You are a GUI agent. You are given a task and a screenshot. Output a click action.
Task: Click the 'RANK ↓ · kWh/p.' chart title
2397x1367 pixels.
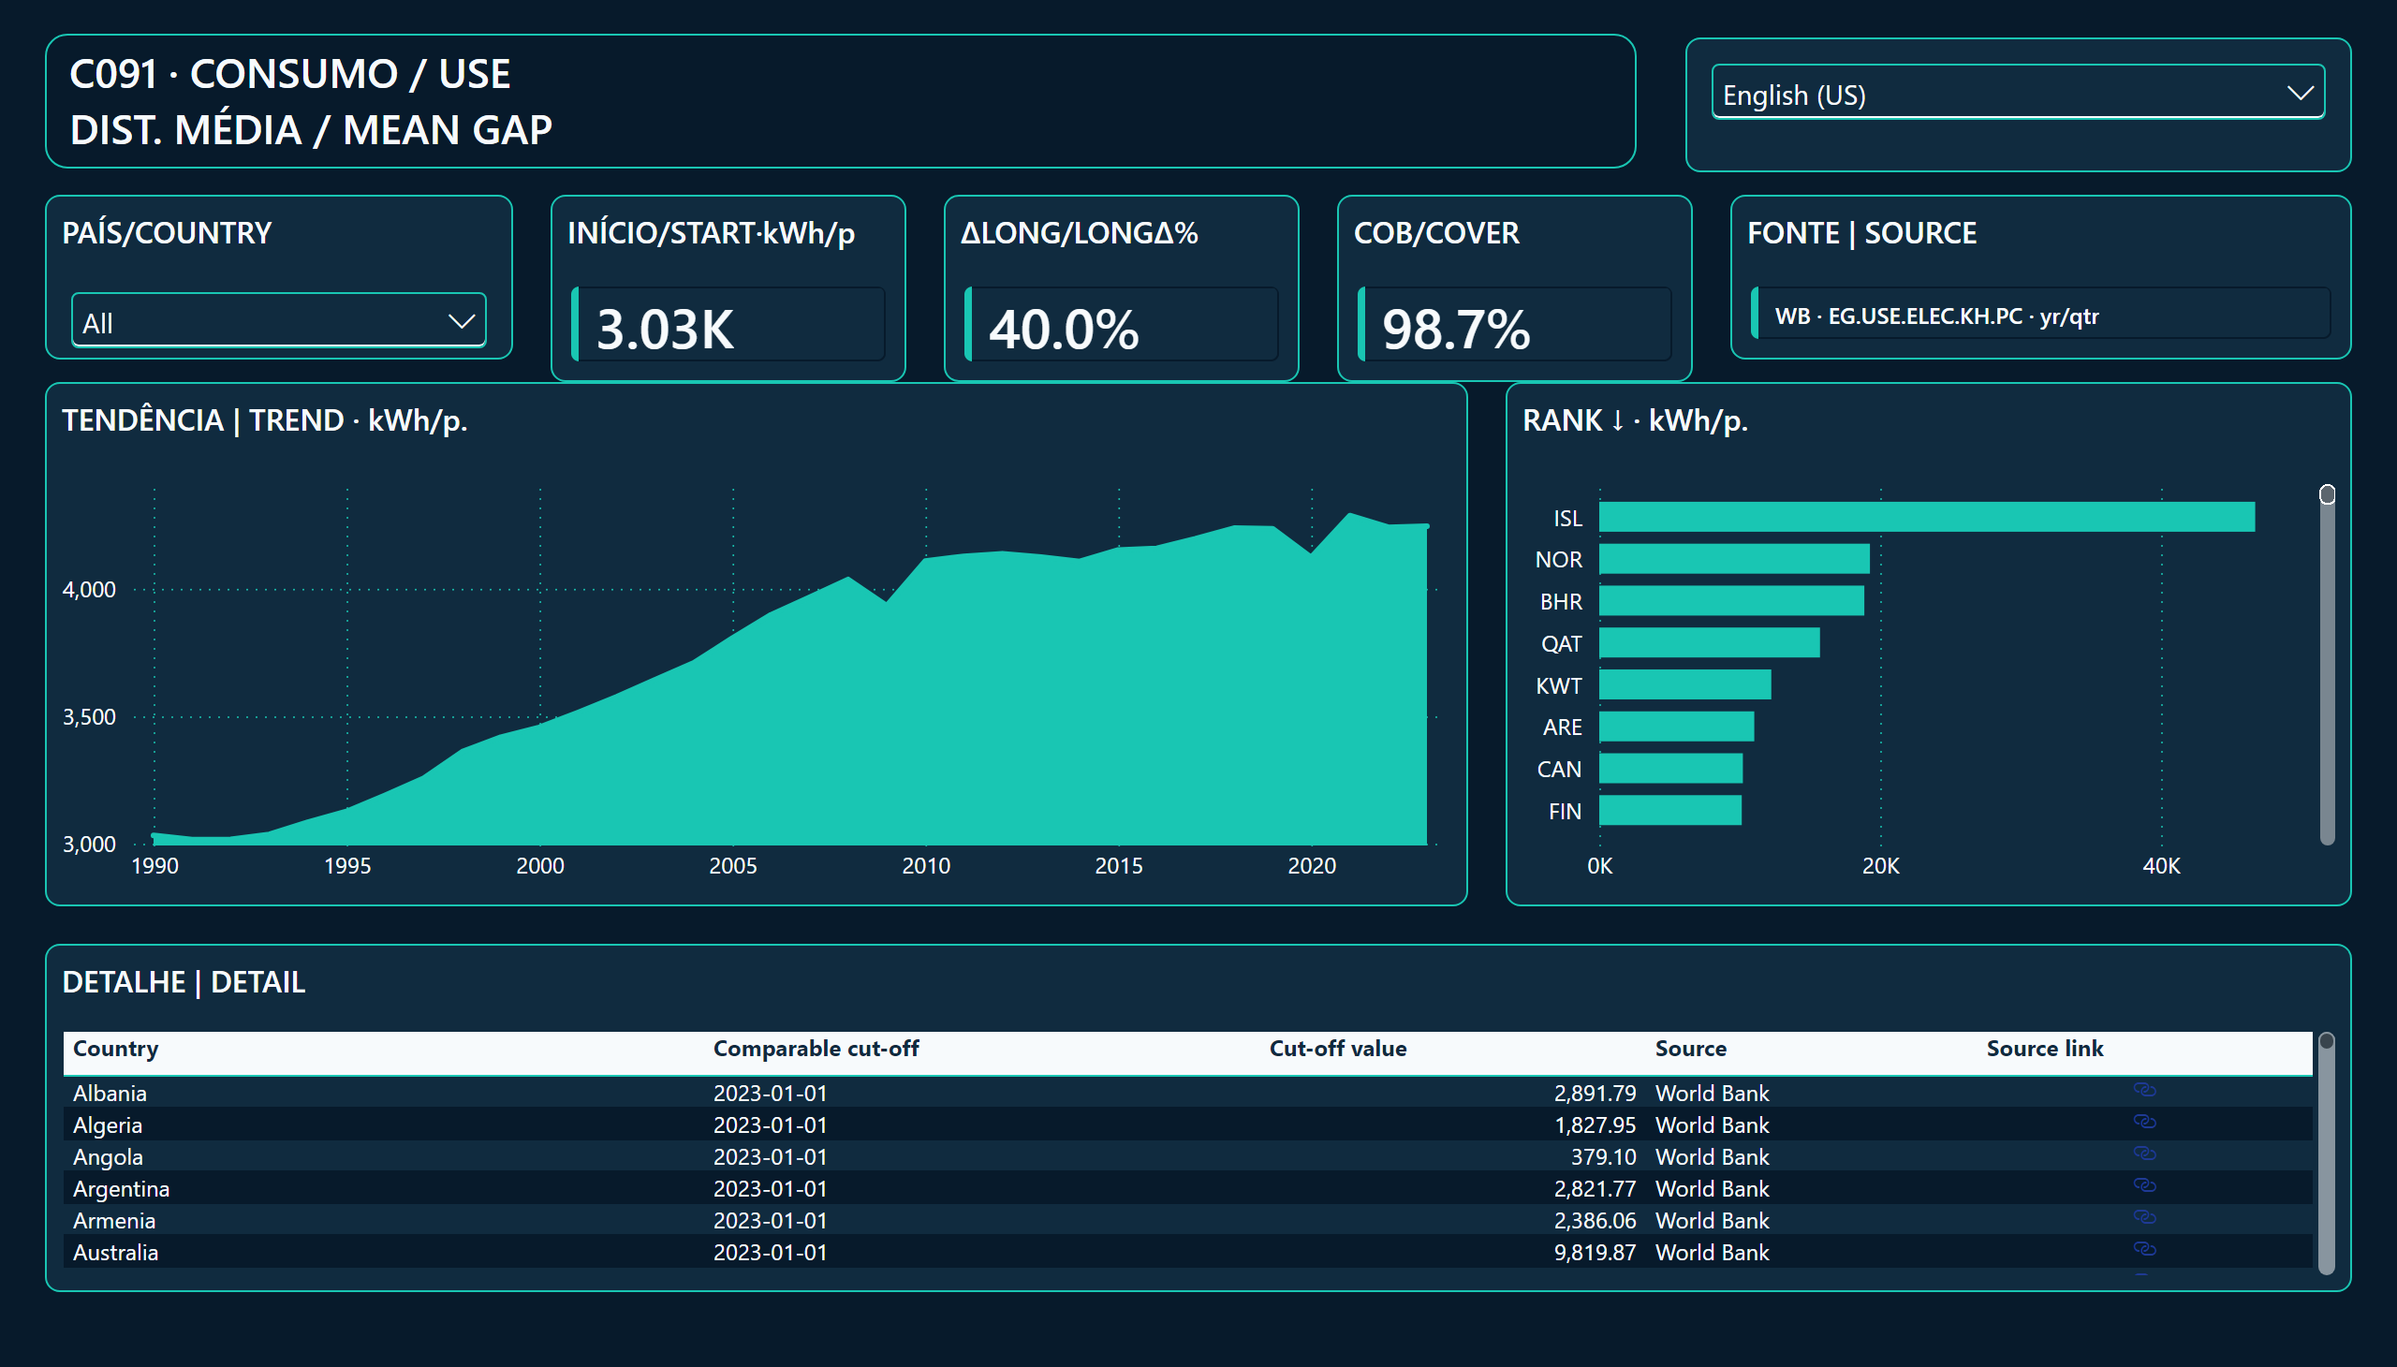[1635, 420]
